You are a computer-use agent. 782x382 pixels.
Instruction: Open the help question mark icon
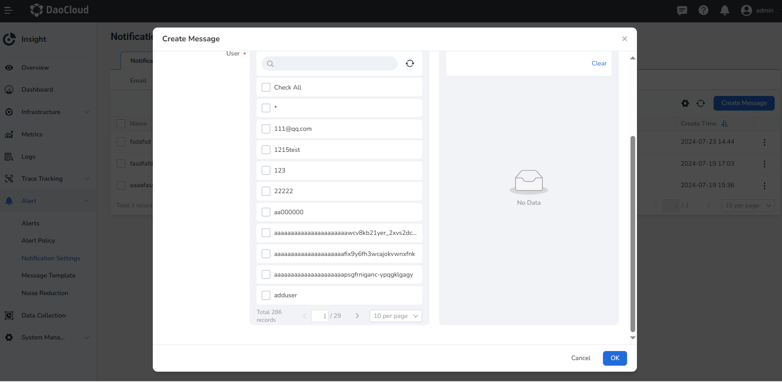click(x=703, y=10)
